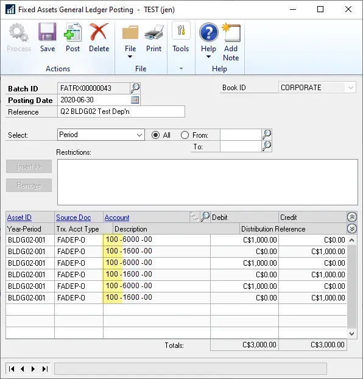This screenshot has width=363, height=379.
Task: Click the Add Note icon
Action: [x=231, y=32]
